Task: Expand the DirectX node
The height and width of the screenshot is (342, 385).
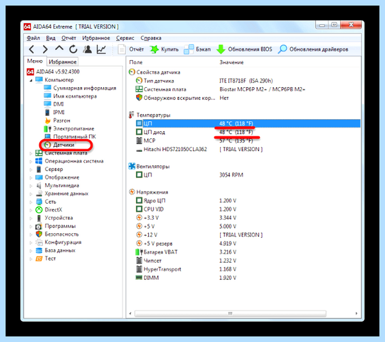Action: [31, 210]
